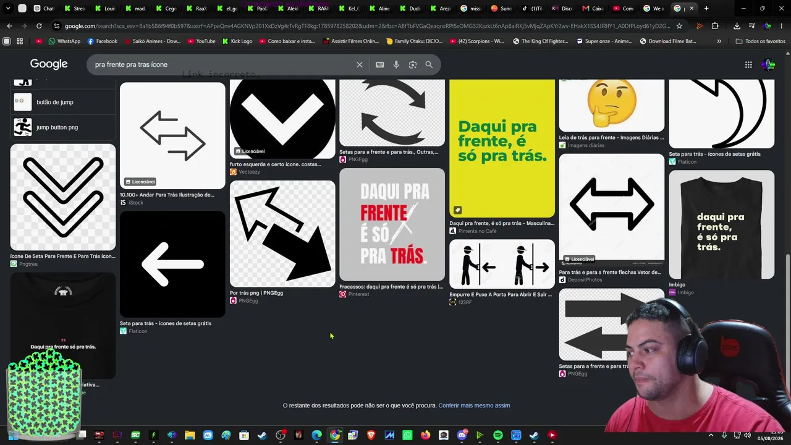This screenshot has height=445, width=791.
Task: Open Microsoft Store from the taskbar
Action: (244, 435)
